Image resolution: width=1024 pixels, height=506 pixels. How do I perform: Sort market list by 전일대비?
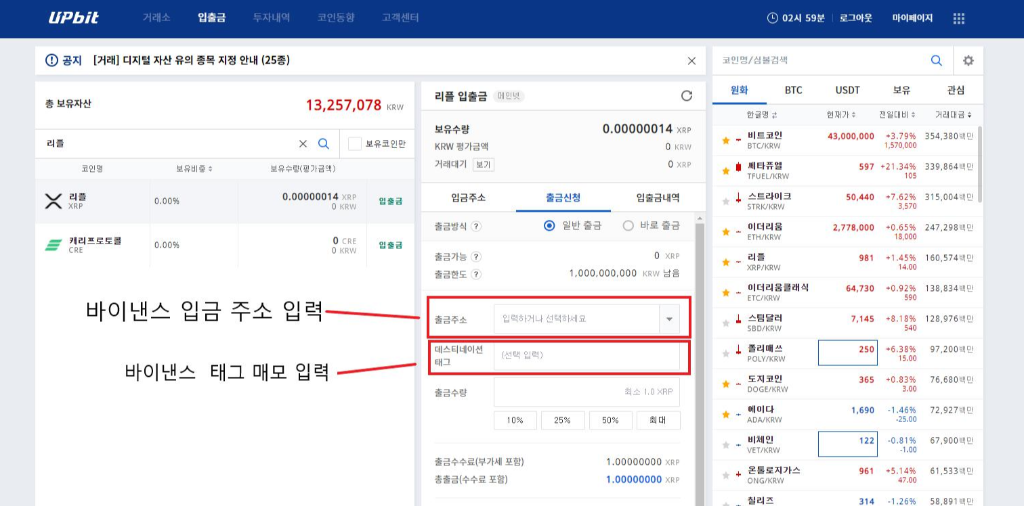897,115
